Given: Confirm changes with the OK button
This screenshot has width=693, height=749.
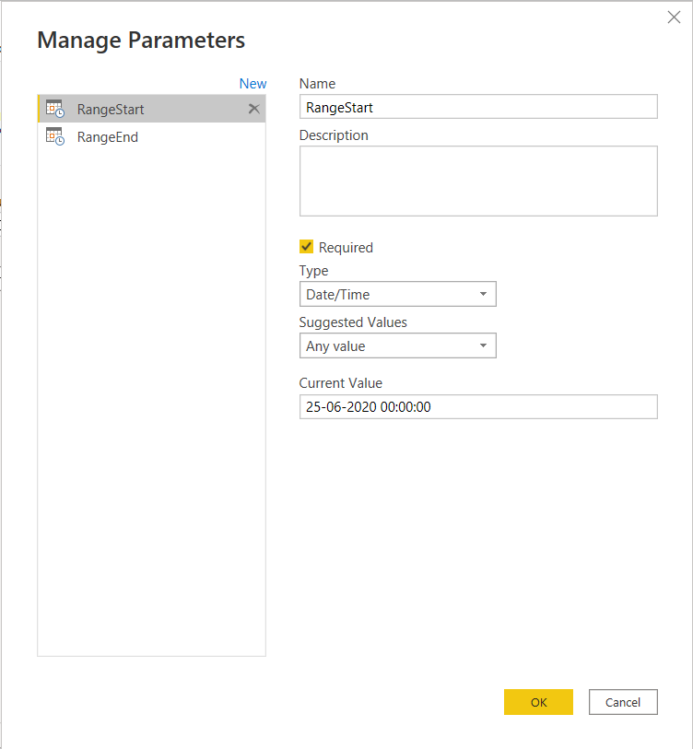Looking at the screenshot, I should click(x=538, y=702).
